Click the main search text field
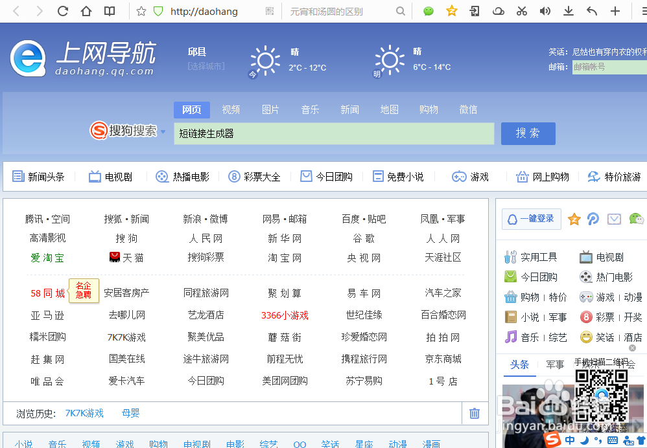Screen dimensions: 647x448 (x=334, y=133)
